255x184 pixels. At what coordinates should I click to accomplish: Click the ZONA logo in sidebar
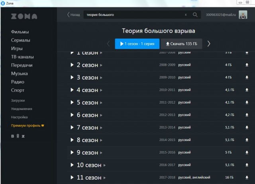[x=24, y=16]
